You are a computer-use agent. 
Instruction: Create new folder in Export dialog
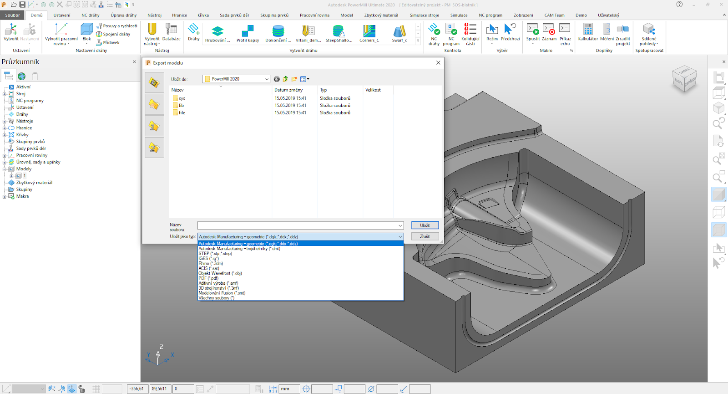coord(294,79)
